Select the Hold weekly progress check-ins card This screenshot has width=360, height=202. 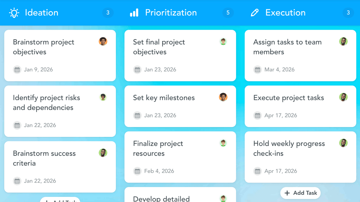coord(300,157)
